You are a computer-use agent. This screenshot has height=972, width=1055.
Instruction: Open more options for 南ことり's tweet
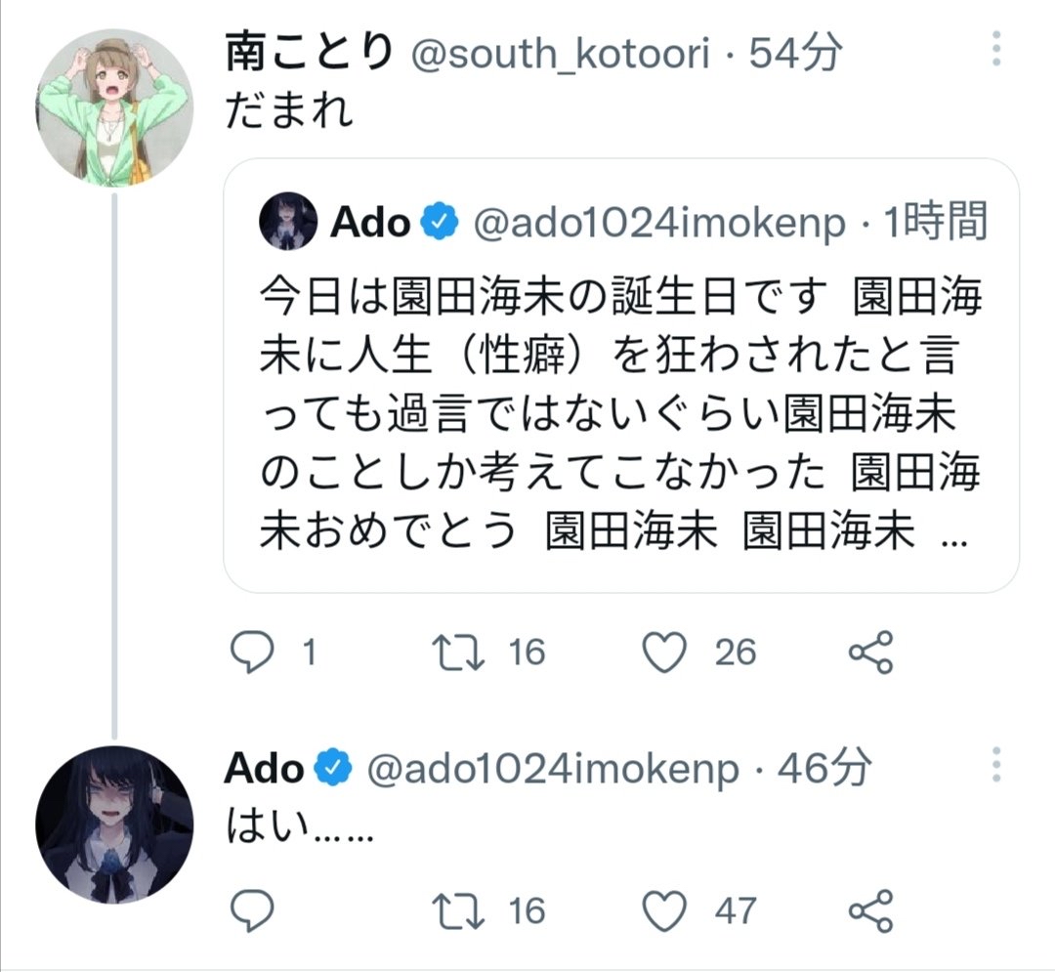[x=996, y=49]
